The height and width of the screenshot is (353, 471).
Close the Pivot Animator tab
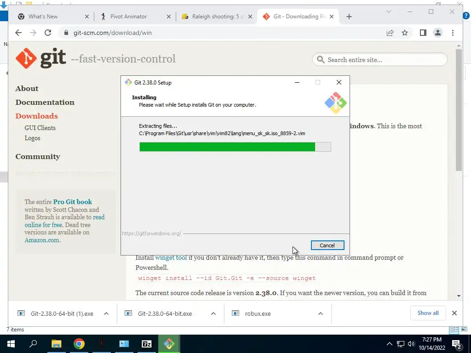click(x=168, y=17)
